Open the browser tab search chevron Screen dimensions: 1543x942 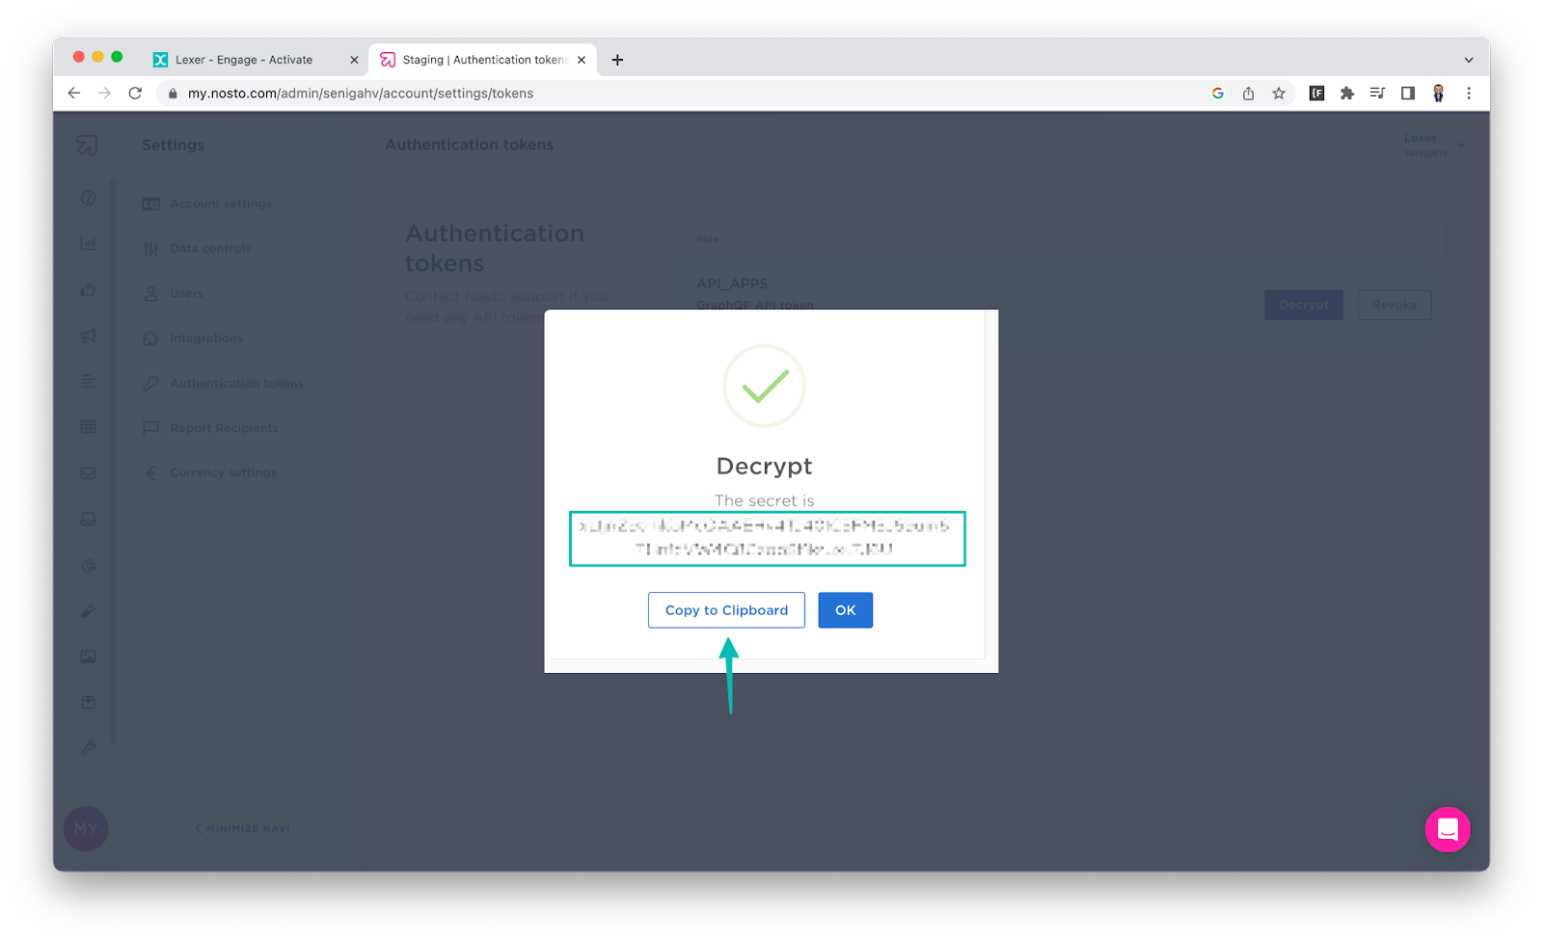[1468, 60]
